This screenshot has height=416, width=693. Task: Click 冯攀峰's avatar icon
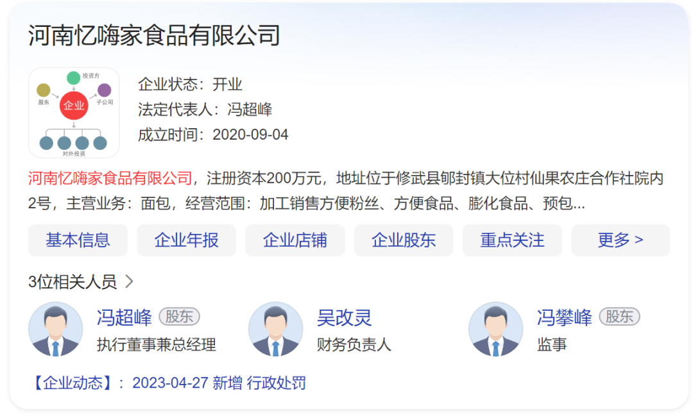coord(496,329)
